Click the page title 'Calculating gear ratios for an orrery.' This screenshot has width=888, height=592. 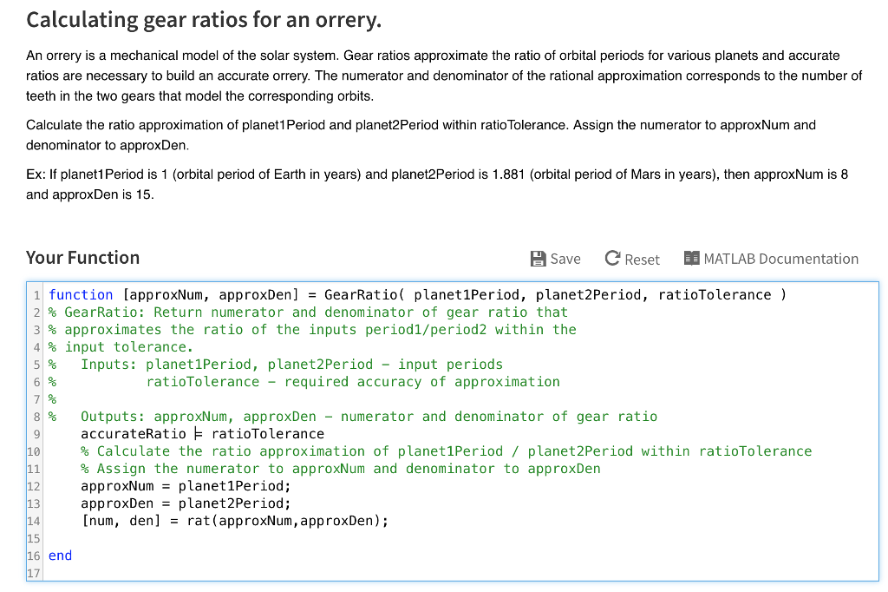(204, 20)
